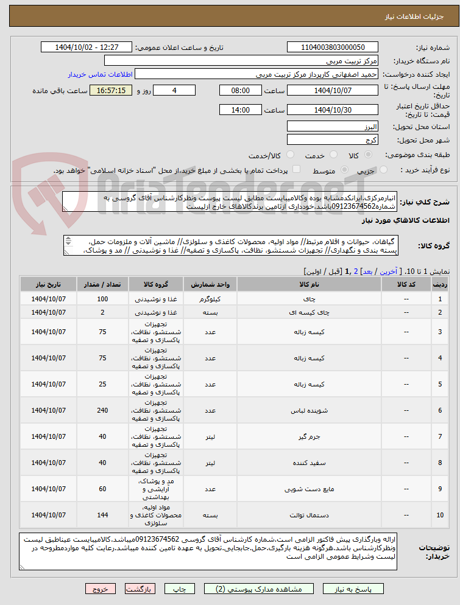460x605 pixels.
Task: Click the واحد شمارش column header
Action: pyautogui.click(x=210, y=284)
